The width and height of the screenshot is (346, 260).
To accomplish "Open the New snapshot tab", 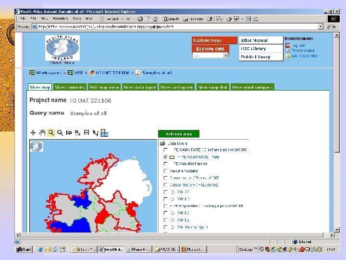I will 213,87.
